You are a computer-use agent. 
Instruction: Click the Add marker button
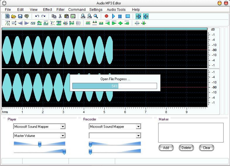tap(166, 147)
